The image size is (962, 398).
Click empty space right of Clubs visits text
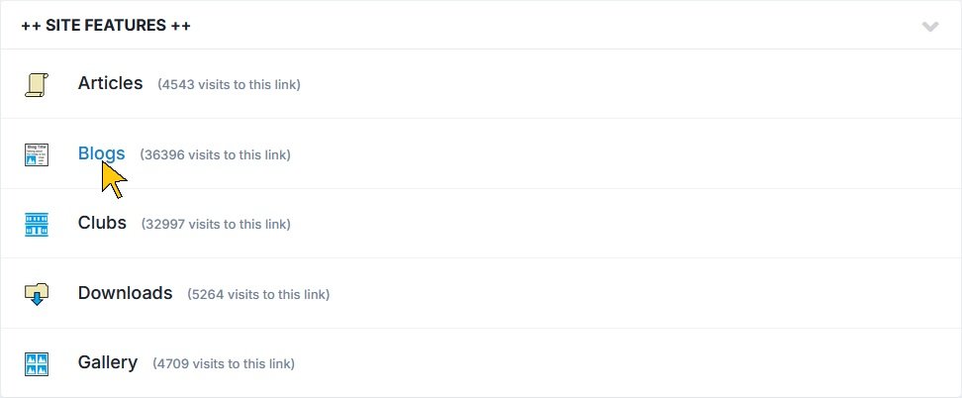(614, 224)
